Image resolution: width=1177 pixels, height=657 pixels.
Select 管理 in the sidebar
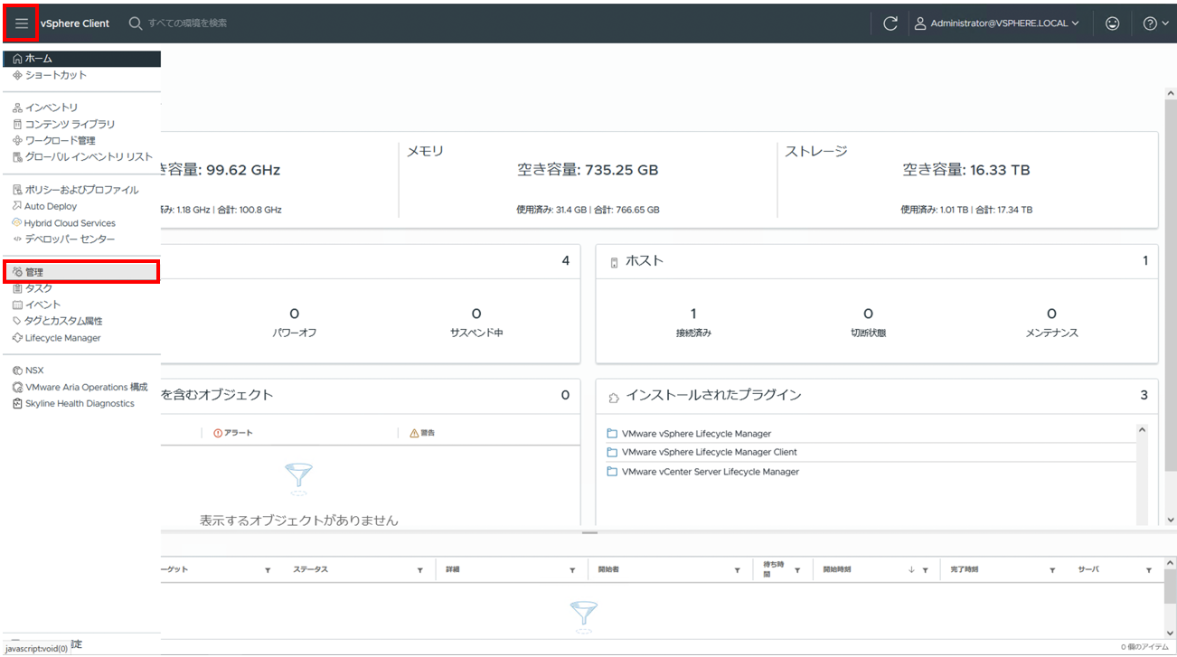80,272
